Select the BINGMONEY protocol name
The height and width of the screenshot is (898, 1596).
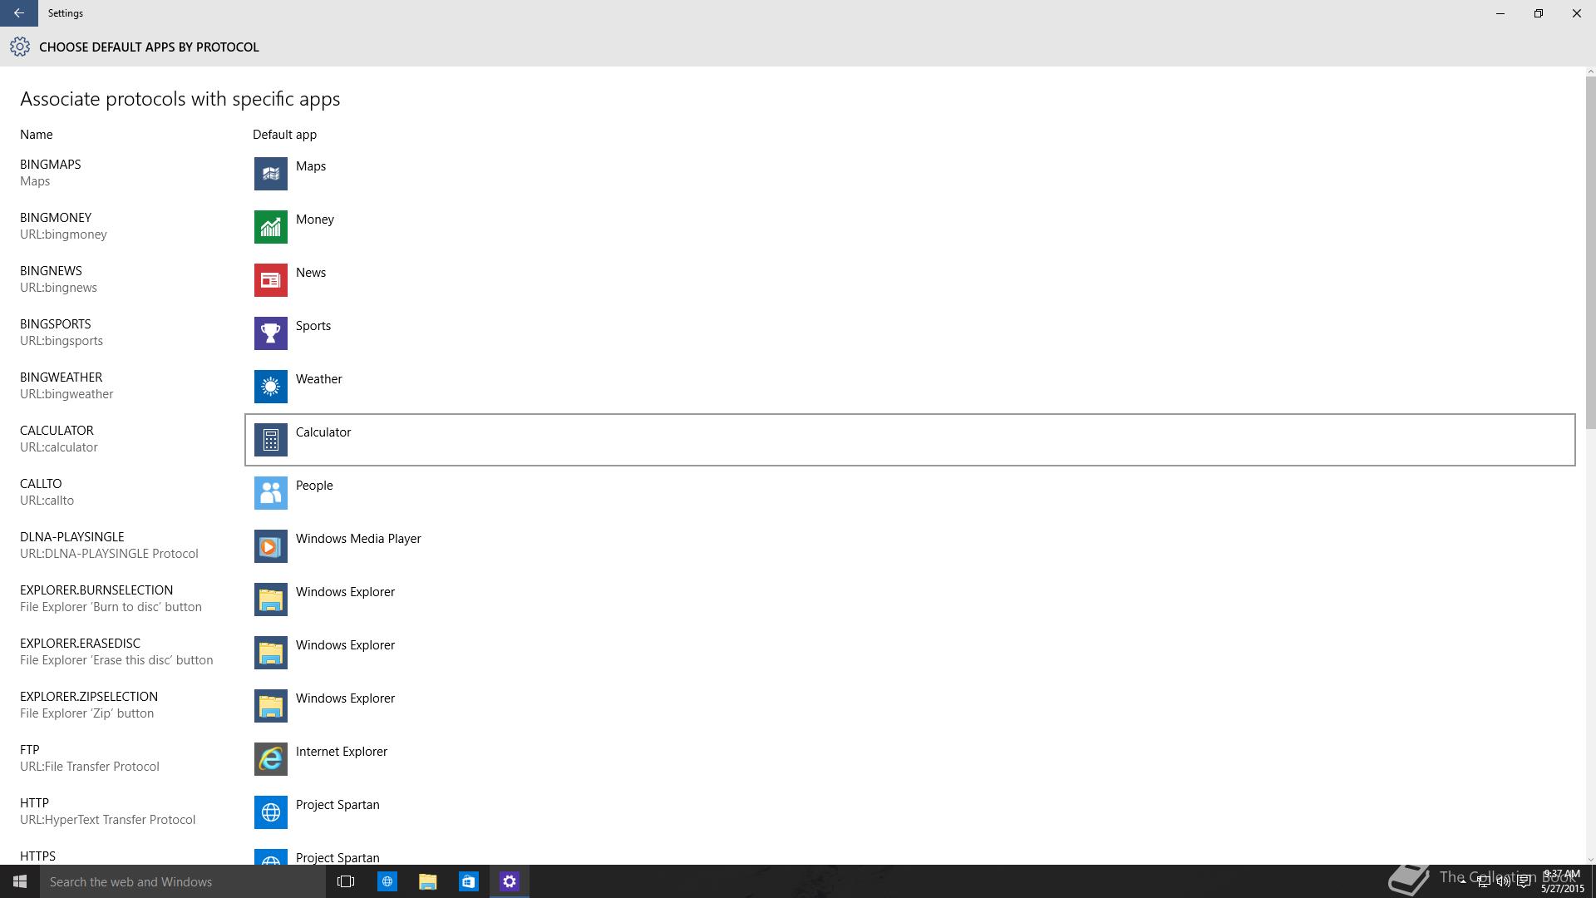(x=56, y=218)
